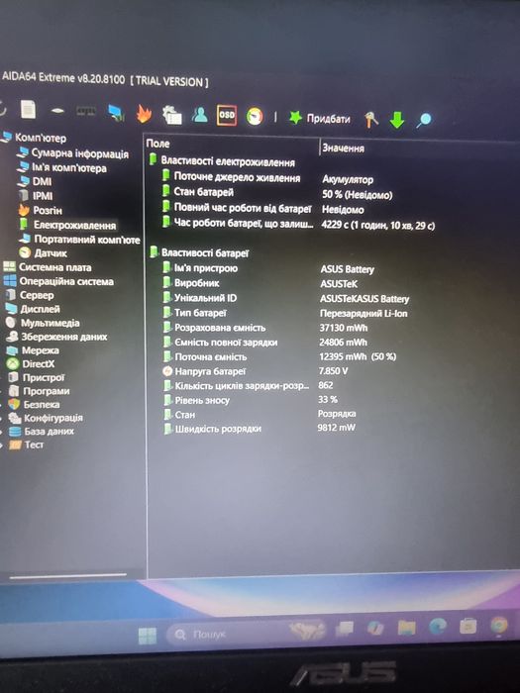Select the Поточне джерело живлення row
Image resolution: width=520 pixels, height=693 pixels.
click(267, 177)
